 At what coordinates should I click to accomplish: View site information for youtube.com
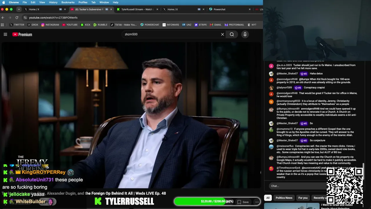click(x=25, y=17)
